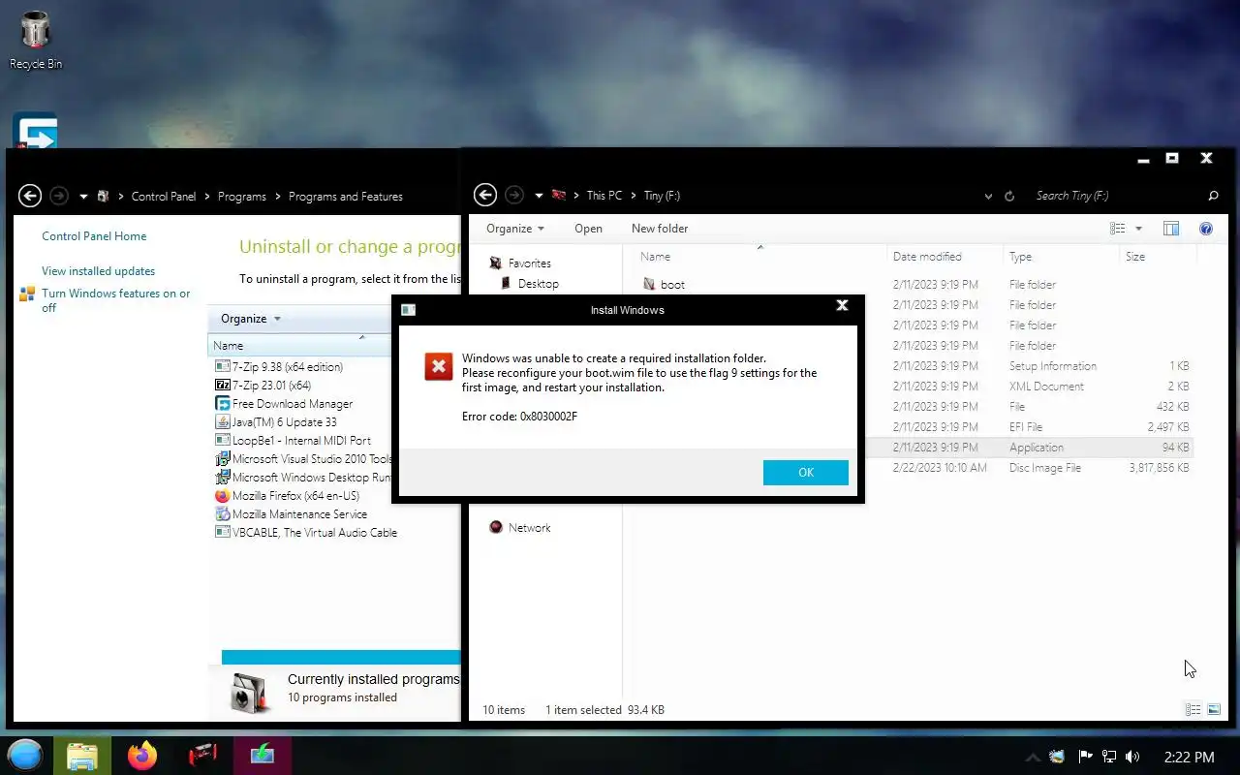Show hidden tray icons arrow
This screenshot has width=1240, height=775.
pyautogui.click(x=1033, y=757)
